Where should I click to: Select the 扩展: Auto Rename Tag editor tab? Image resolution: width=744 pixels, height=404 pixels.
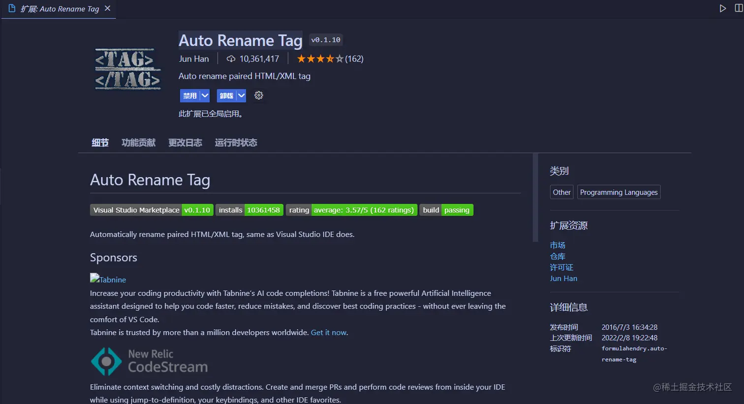[x=59, y=9]
